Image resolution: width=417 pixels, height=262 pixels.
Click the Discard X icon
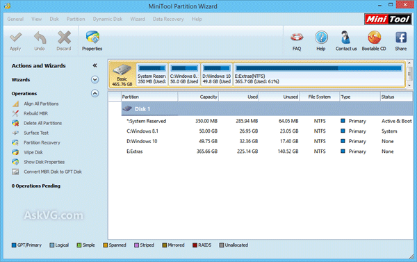coord(64,38)
